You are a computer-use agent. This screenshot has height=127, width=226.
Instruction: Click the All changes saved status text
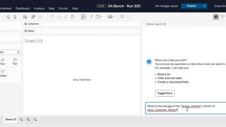pos(166,6)
